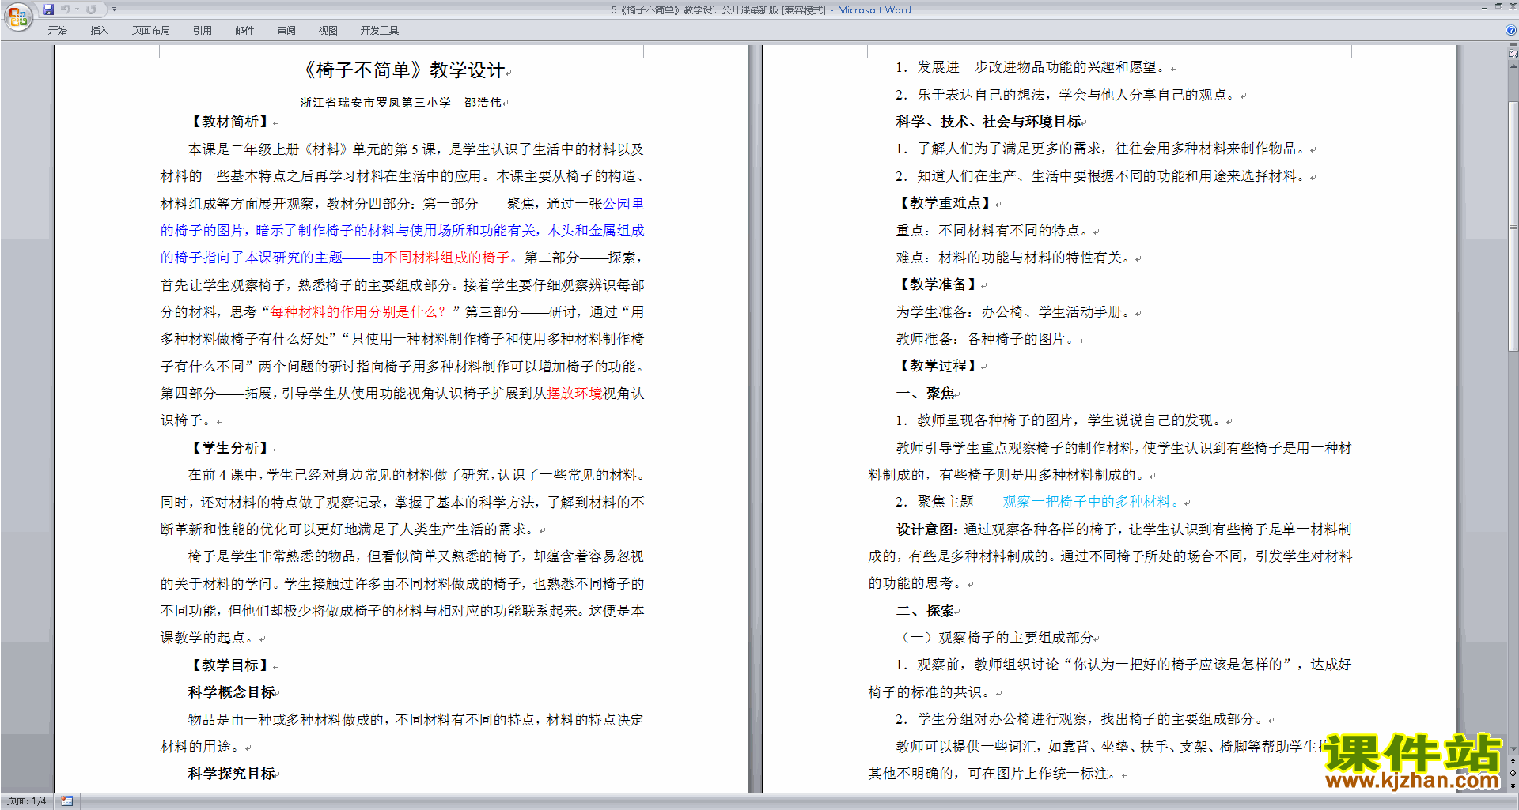Click the macro recording icon in status bar
Image resolution: width=1519 pixels, height=810 pixels.
point(66,801)
